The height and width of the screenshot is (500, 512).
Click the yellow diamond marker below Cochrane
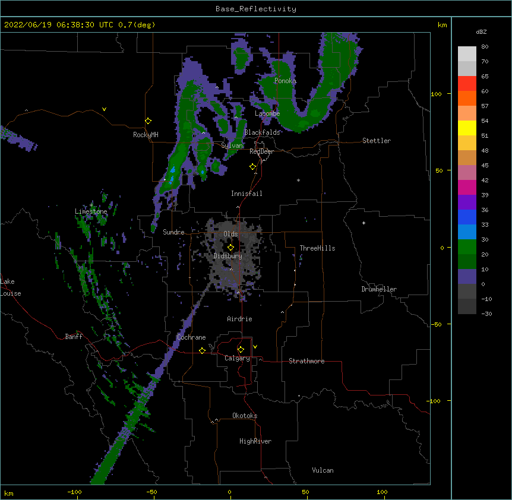pyautogui.click(x=202, y=350)
